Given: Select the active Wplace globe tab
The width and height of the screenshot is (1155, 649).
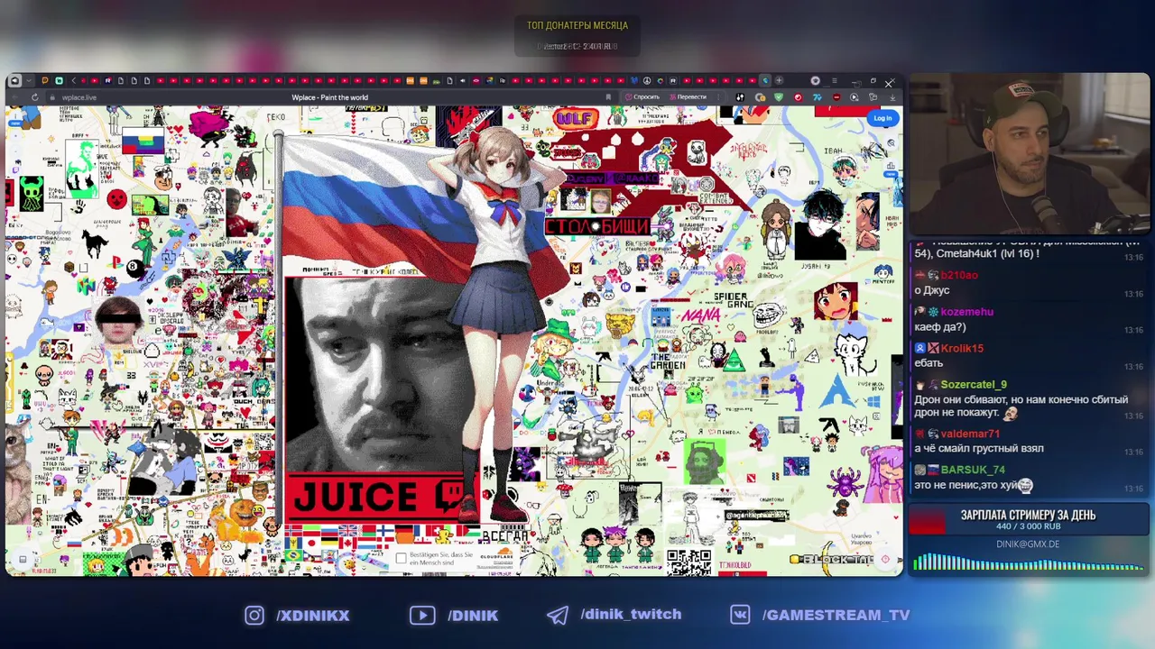Looking at the screenshot, I should pyautogui.click(x=765, y=80).
